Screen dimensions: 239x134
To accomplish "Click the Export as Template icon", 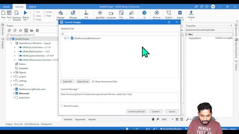I will [x=16, y=13].
